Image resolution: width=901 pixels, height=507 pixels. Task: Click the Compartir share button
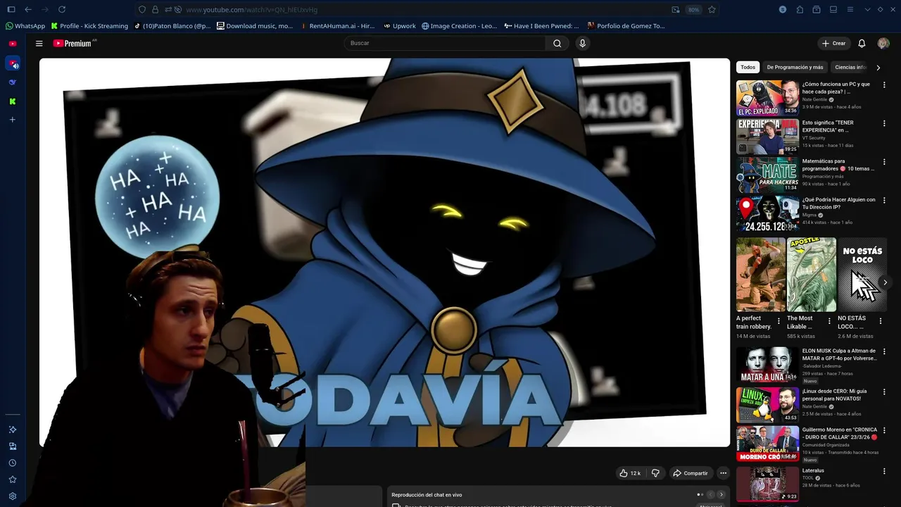click(x=690, y=473)
